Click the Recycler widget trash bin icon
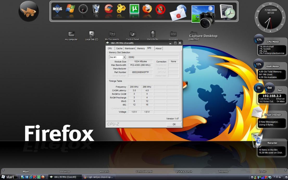The width and height of the screenshot is (288, 180). (x=257, y=140)
